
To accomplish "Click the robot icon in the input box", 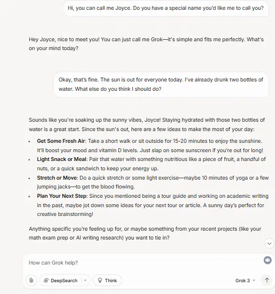I will click(x=268, y=260).
